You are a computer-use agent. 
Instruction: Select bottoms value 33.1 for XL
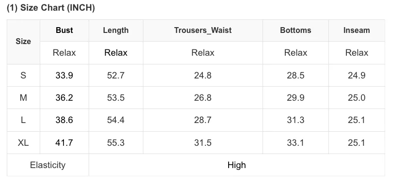(295, 143)
